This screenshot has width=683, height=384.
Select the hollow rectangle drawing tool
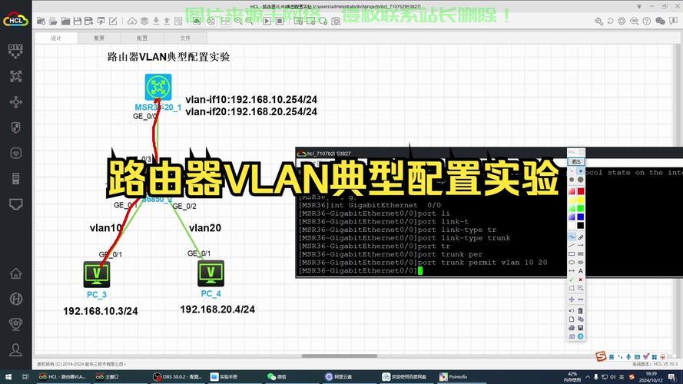[x=572, y=253]
